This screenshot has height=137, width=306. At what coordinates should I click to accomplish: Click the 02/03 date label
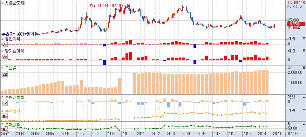point(294,134)
